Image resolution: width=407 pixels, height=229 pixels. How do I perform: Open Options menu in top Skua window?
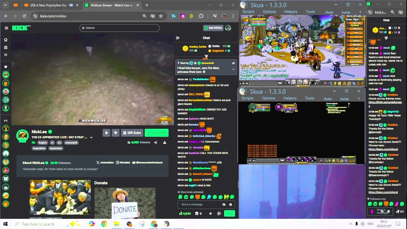click(269, 12)
